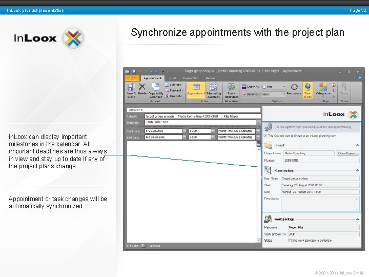Screen dimensions: 369x277
Task: Switch to the Review tab
Action: tap(211, 78)
